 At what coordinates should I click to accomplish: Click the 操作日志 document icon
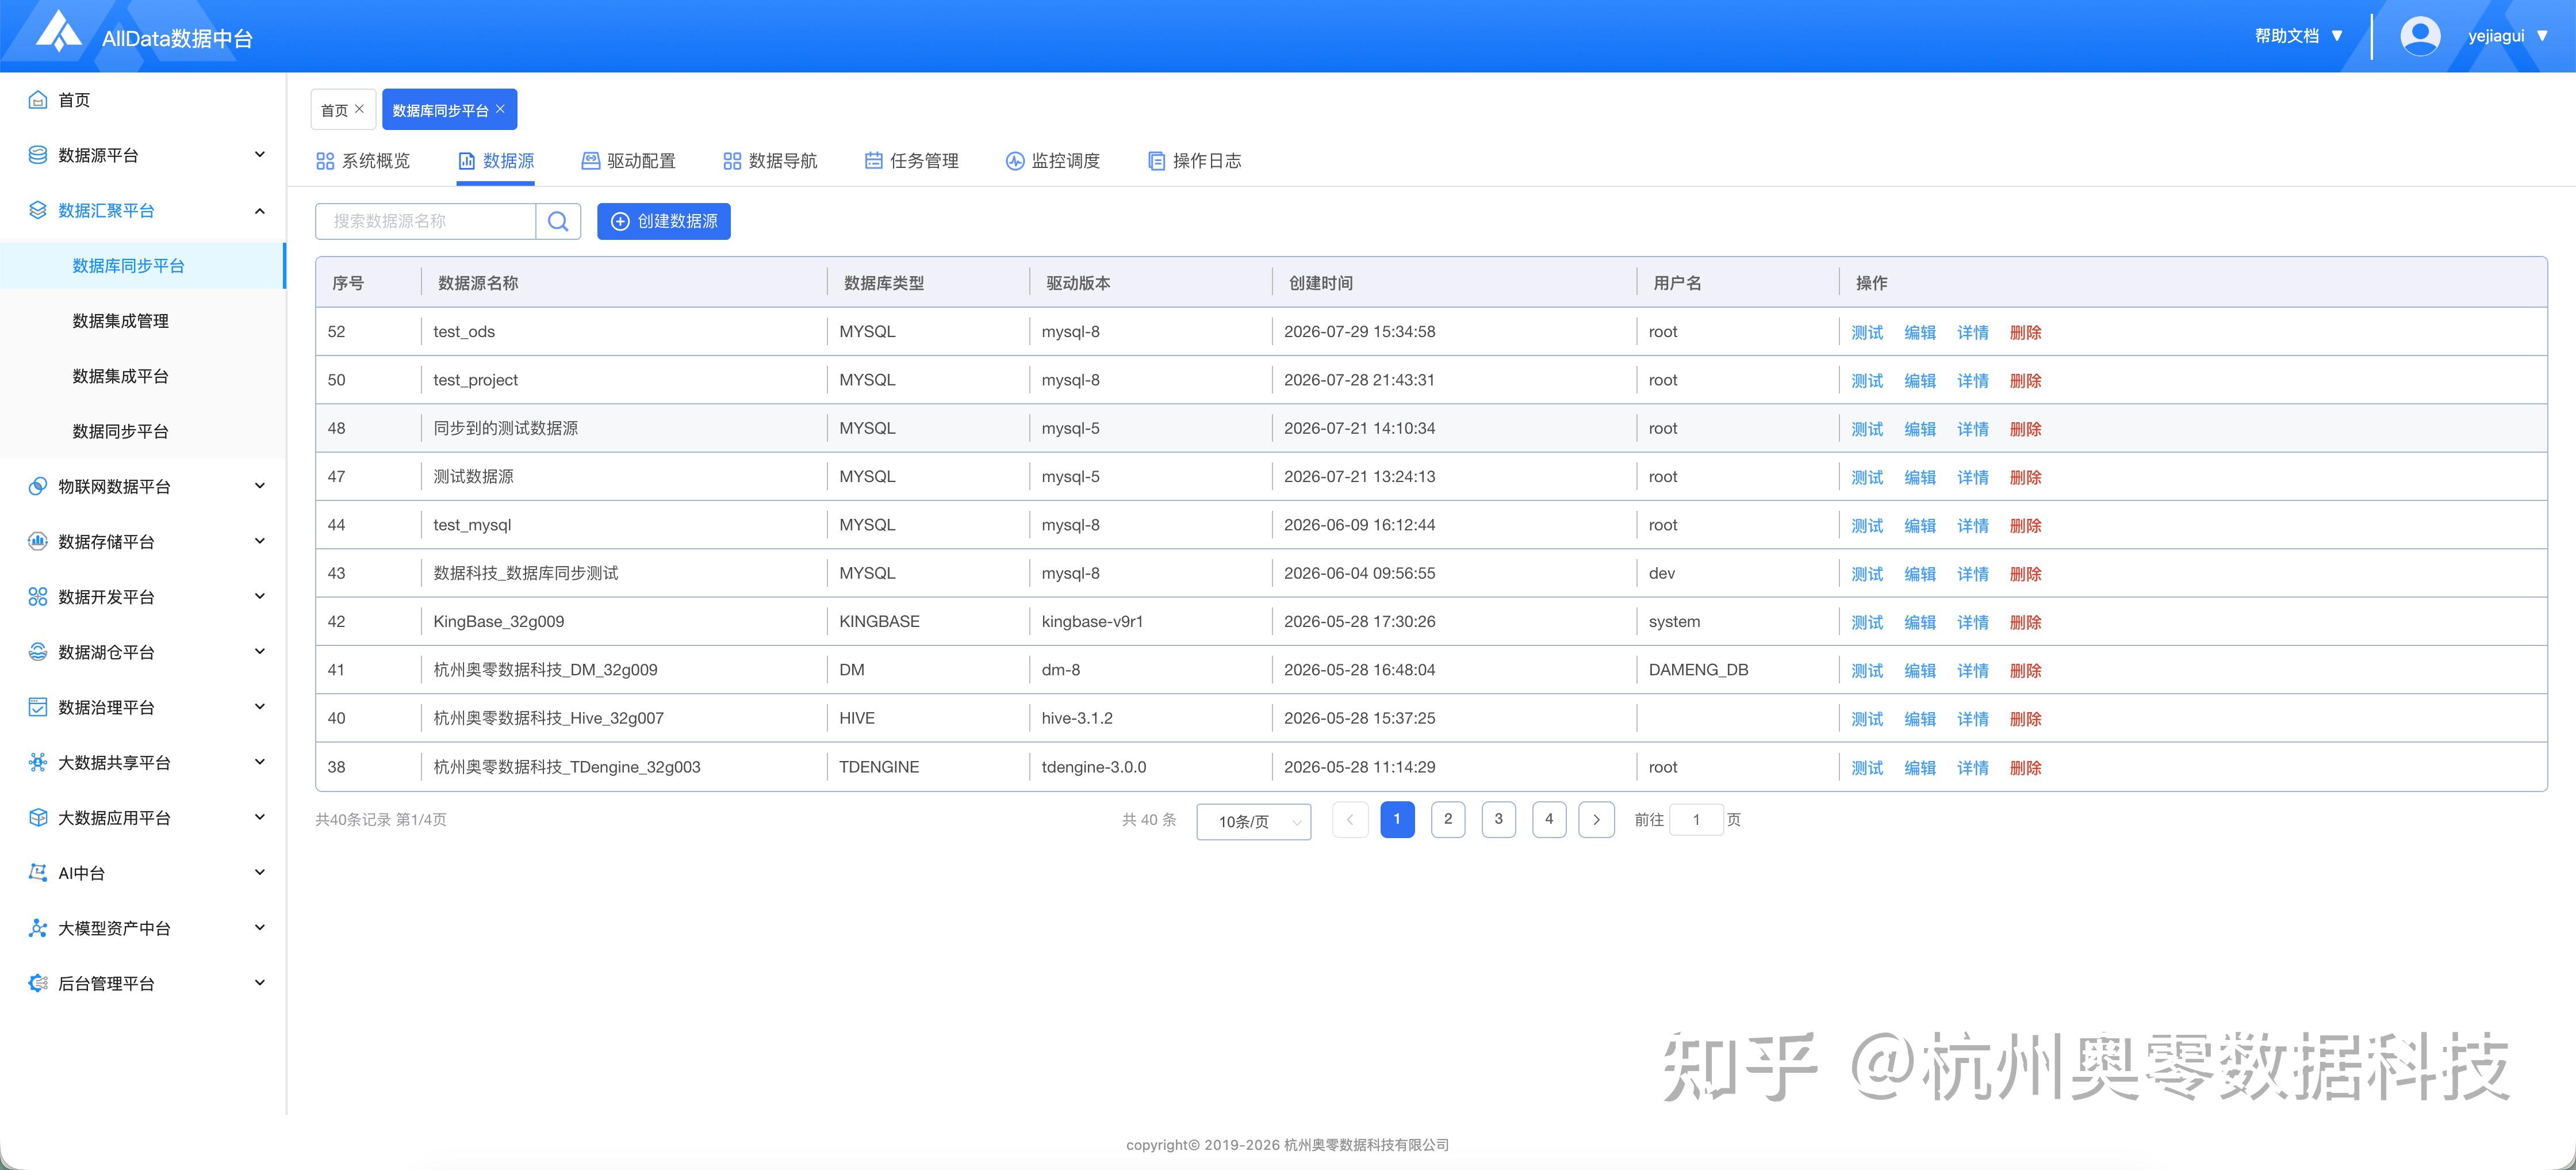click(1156, 161)
